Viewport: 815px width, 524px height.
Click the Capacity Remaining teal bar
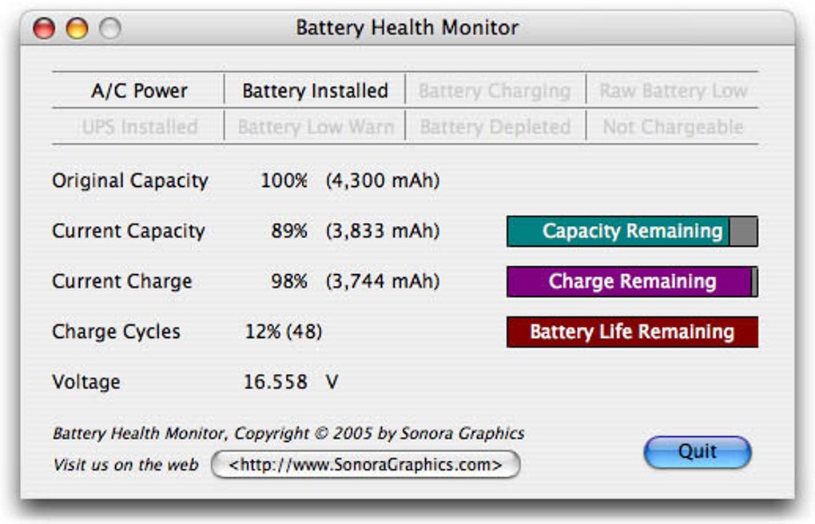pyautogui.click(x=631, y=232)
